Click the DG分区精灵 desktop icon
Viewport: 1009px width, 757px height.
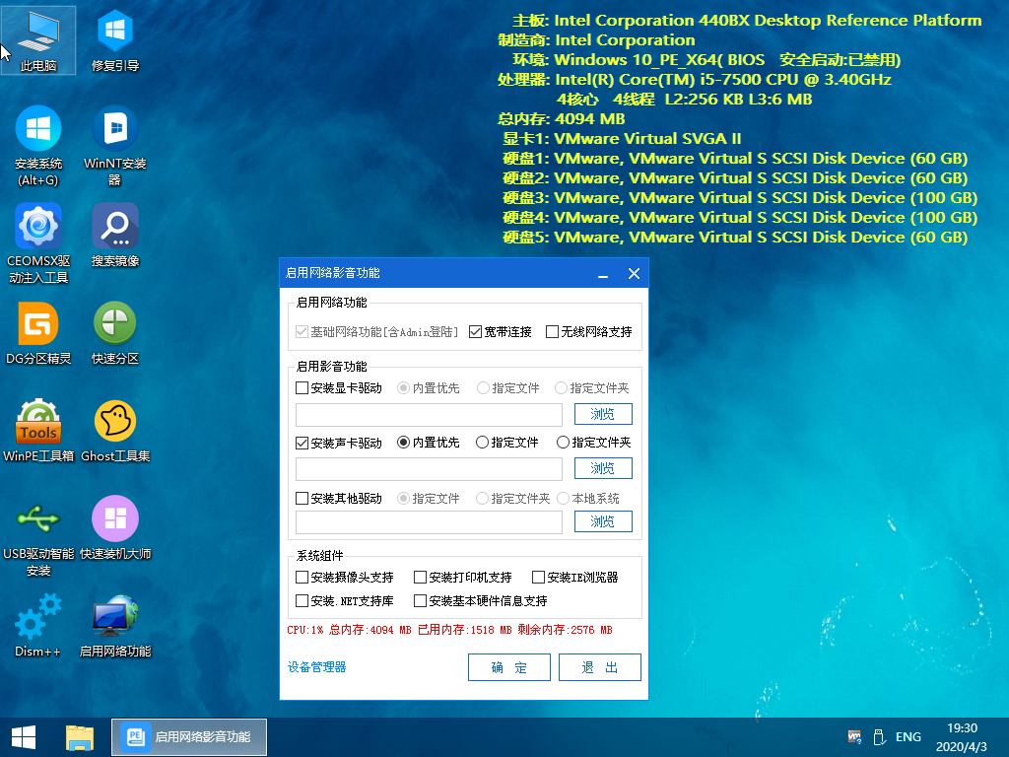tap(38, 333)
